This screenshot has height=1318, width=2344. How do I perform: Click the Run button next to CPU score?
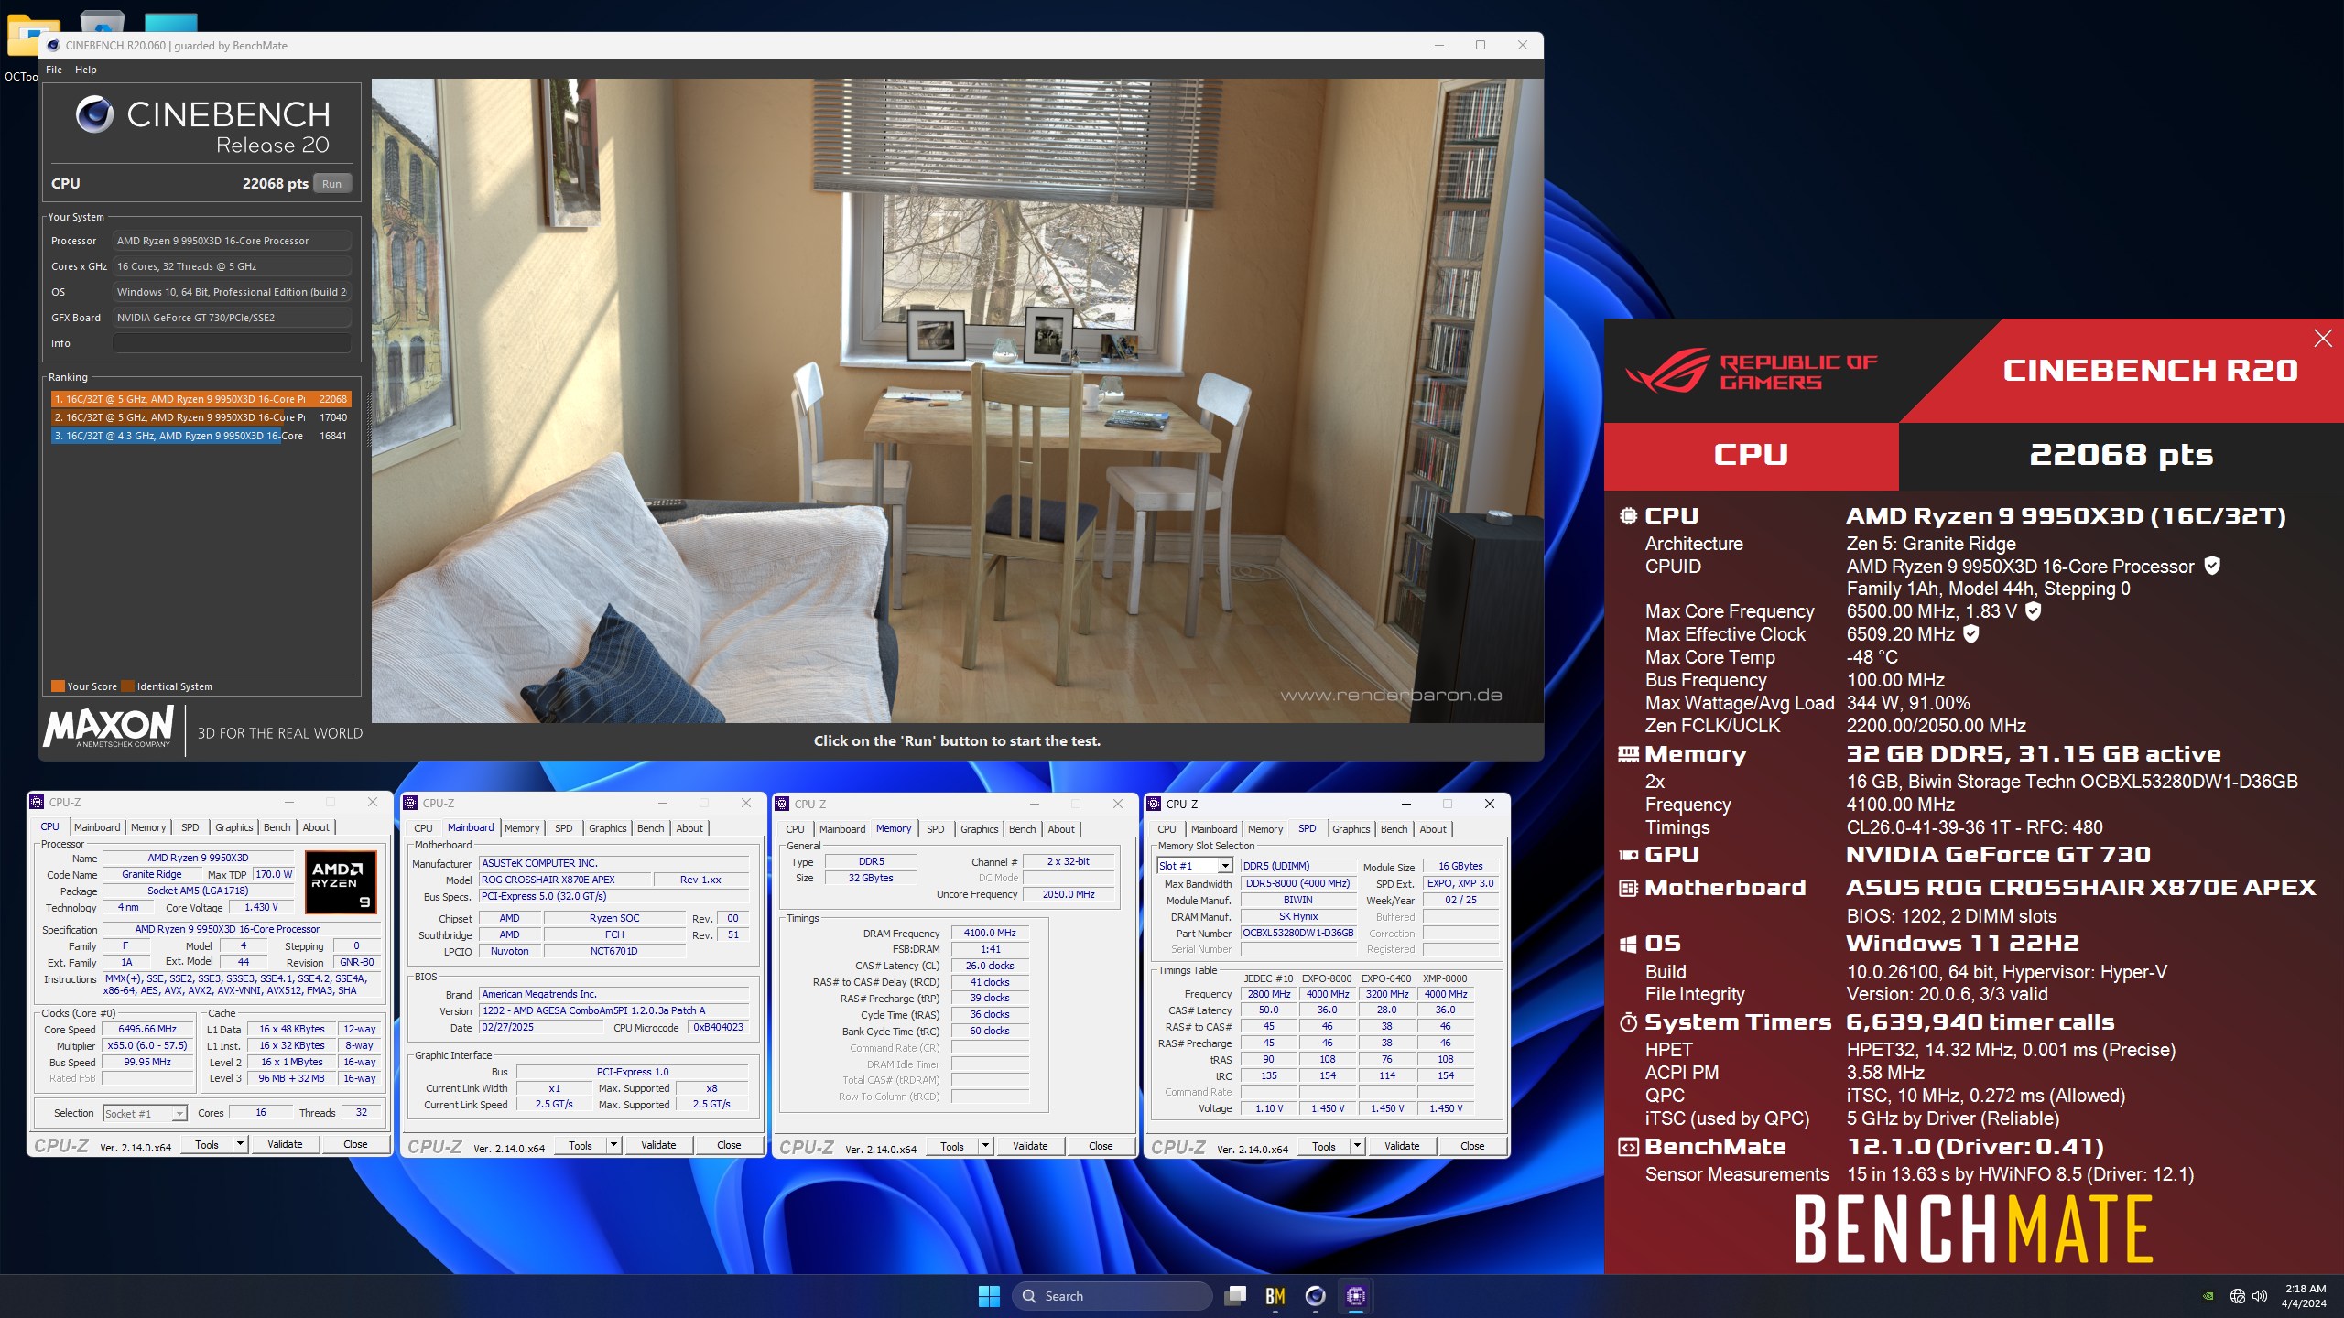coord(331,184)
